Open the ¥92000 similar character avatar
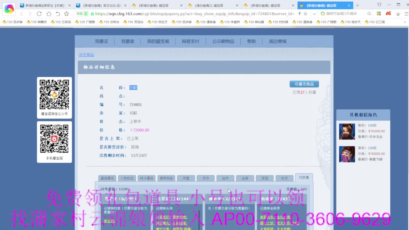Viewport: 409px width, 230px height. pyautogui.click(x=347, y=154)
